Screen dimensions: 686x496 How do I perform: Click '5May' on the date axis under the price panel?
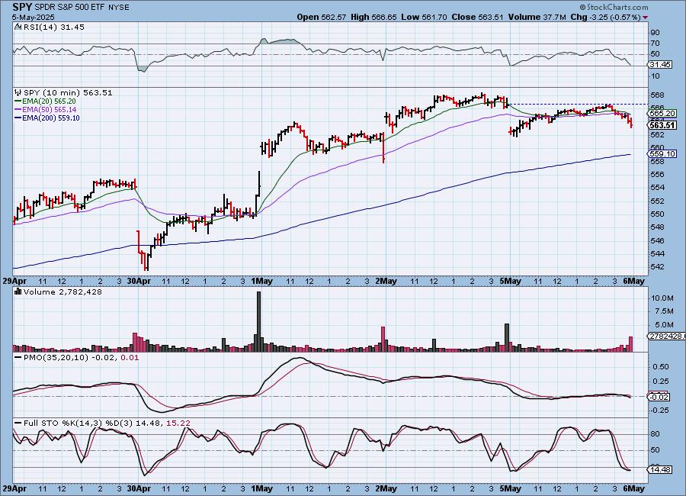coord(511,282)
